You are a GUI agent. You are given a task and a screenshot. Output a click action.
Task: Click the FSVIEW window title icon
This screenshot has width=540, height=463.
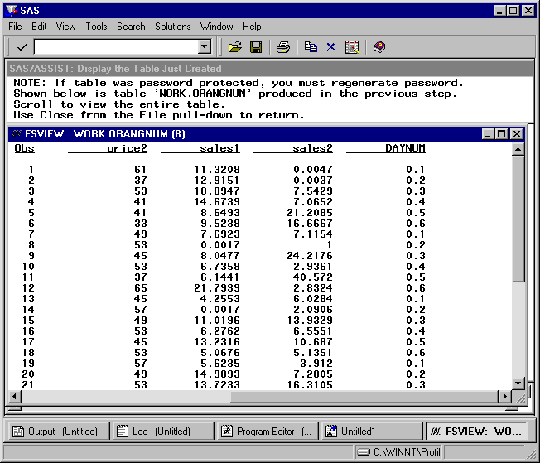click(17, 133)
